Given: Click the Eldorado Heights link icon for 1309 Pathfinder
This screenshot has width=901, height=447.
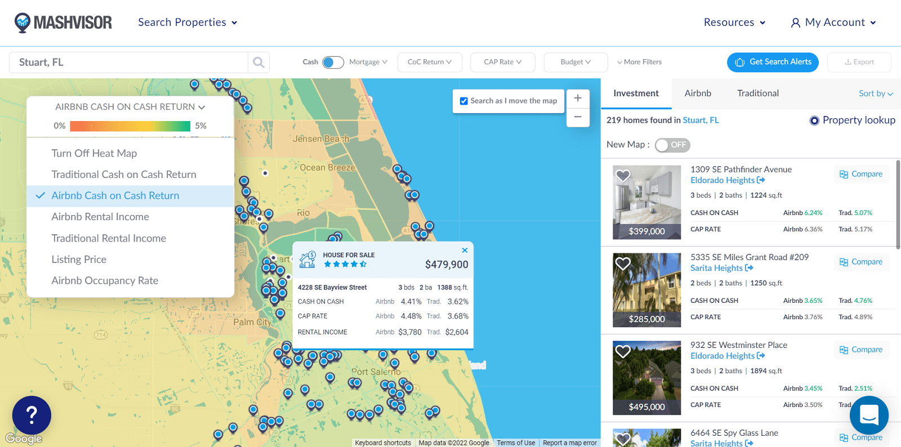Looking at the screenshot, I should 761,180.
